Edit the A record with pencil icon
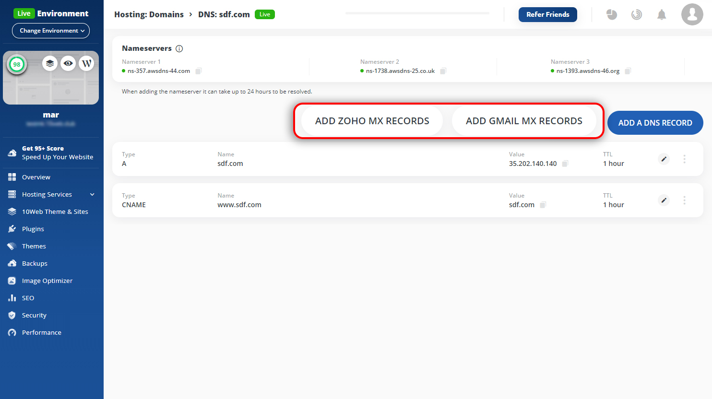712x399 pixels. 664,159
